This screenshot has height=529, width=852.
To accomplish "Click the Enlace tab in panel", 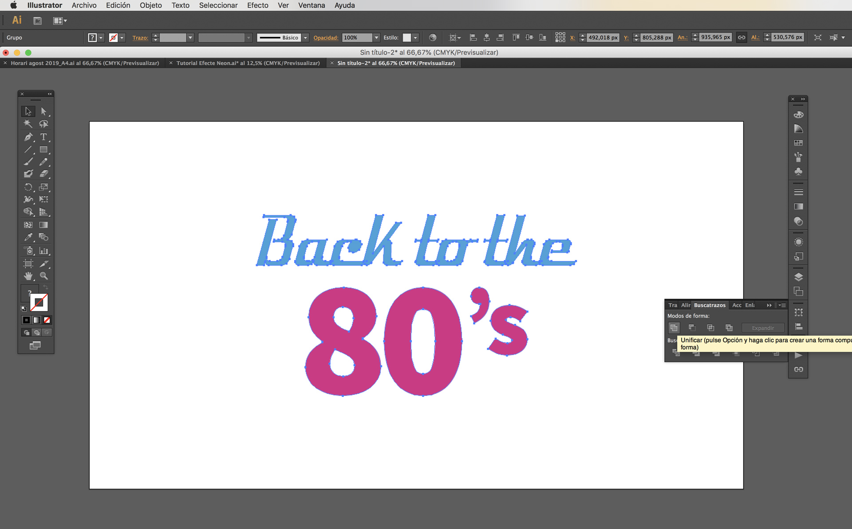I will coord(753,305).
